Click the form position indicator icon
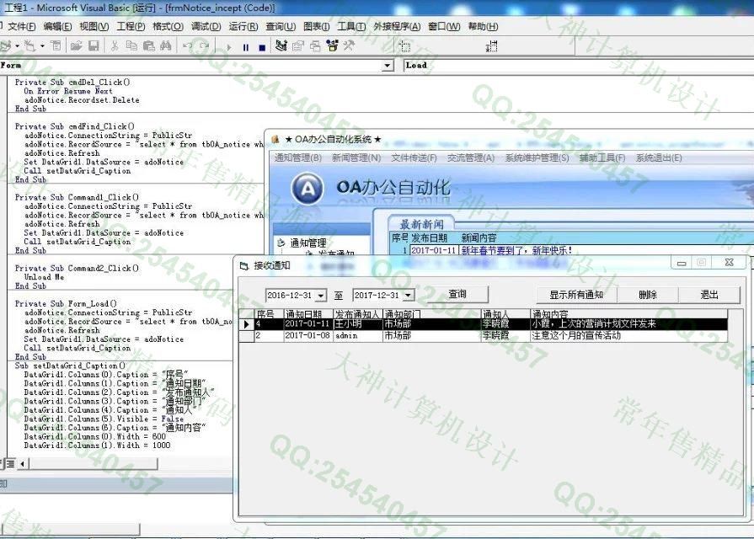 point(405,46)
